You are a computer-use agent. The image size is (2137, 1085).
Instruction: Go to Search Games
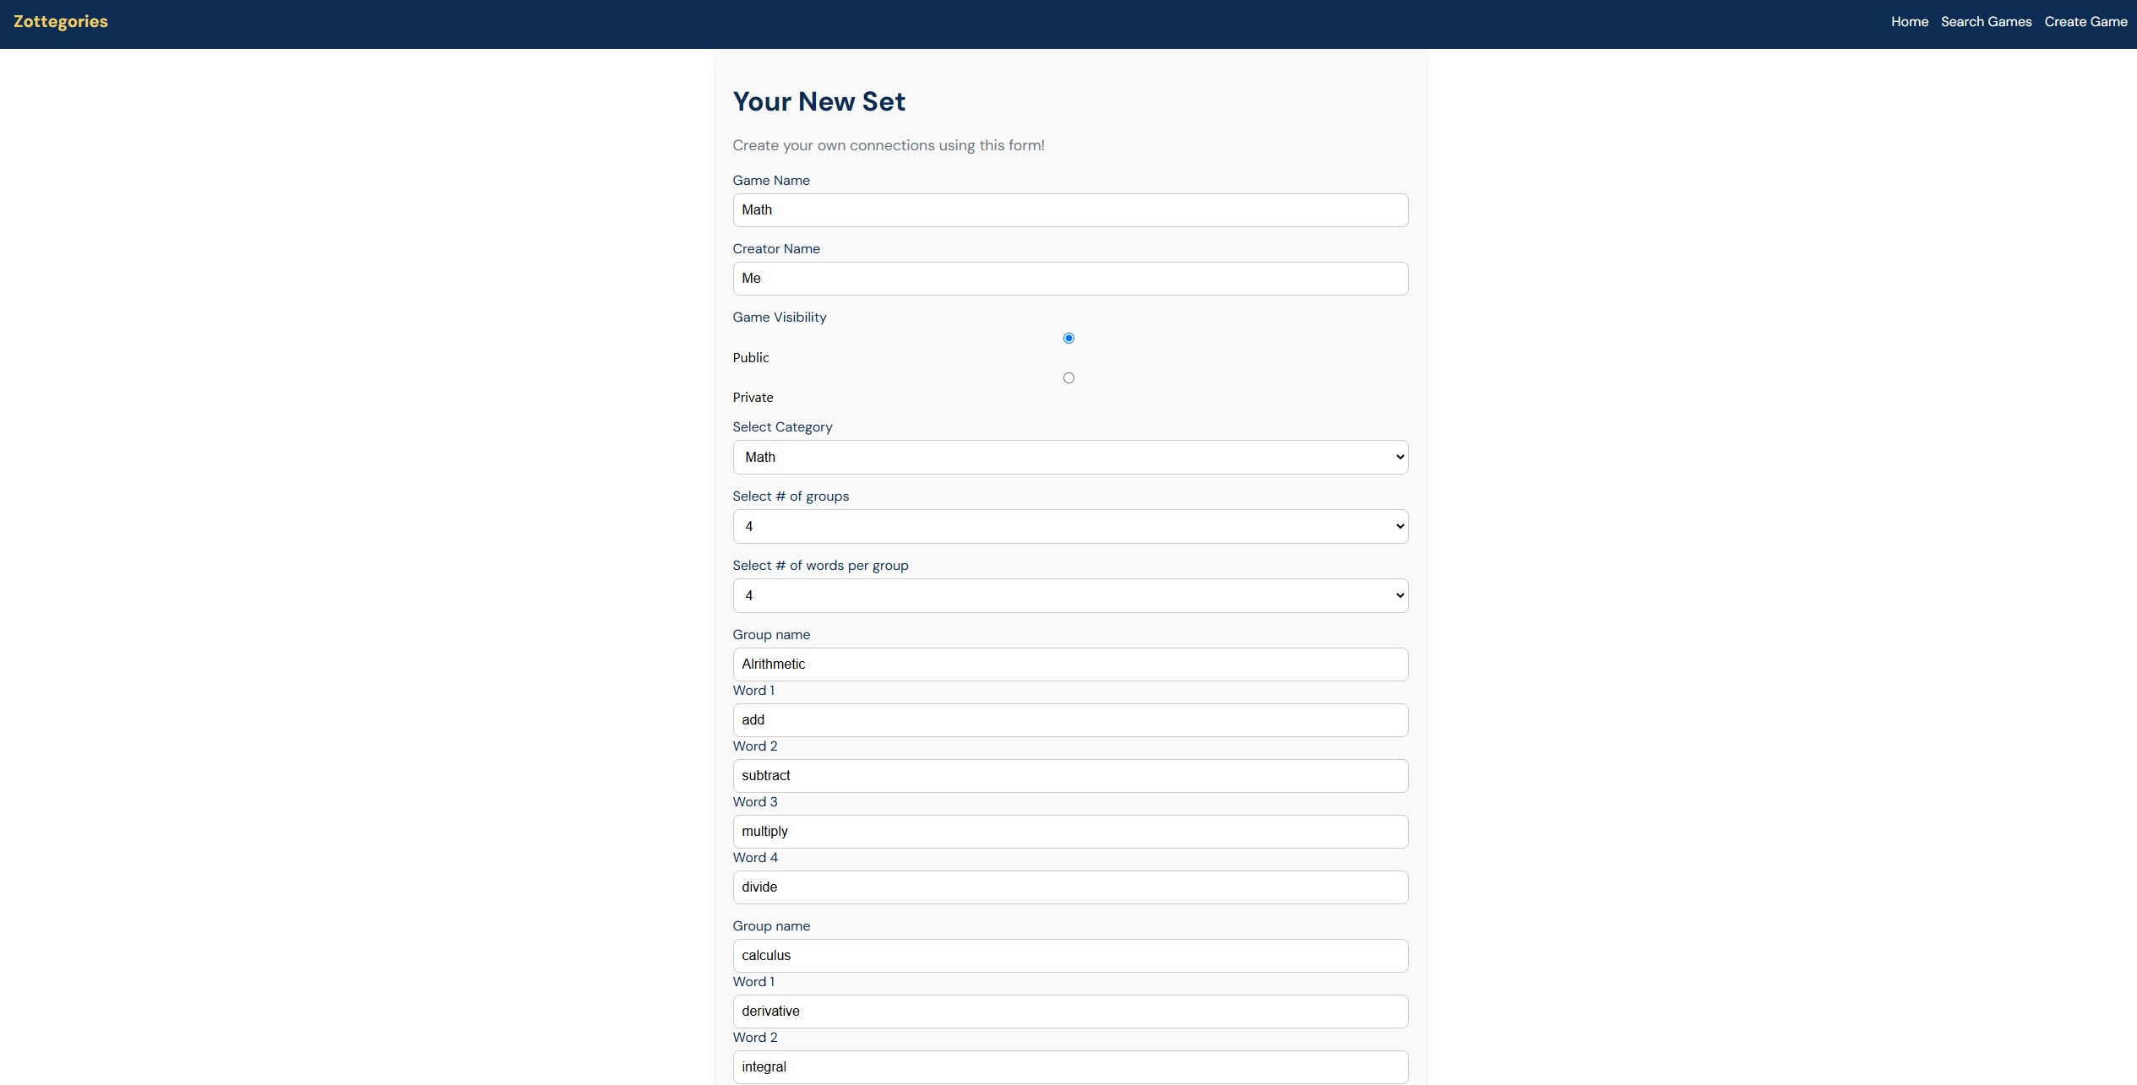click(x=1986, y=22)
